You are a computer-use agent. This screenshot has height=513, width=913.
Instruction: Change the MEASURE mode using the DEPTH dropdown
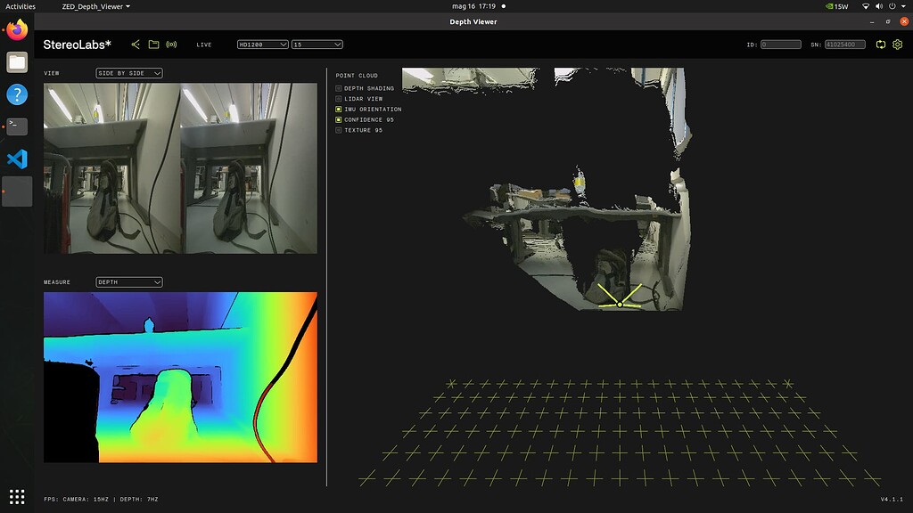click(127, 281)
